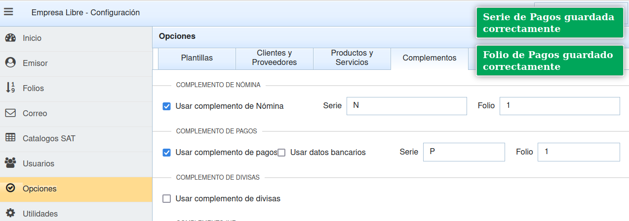Enable Usar complemento de divisas

tap(167, 199)
